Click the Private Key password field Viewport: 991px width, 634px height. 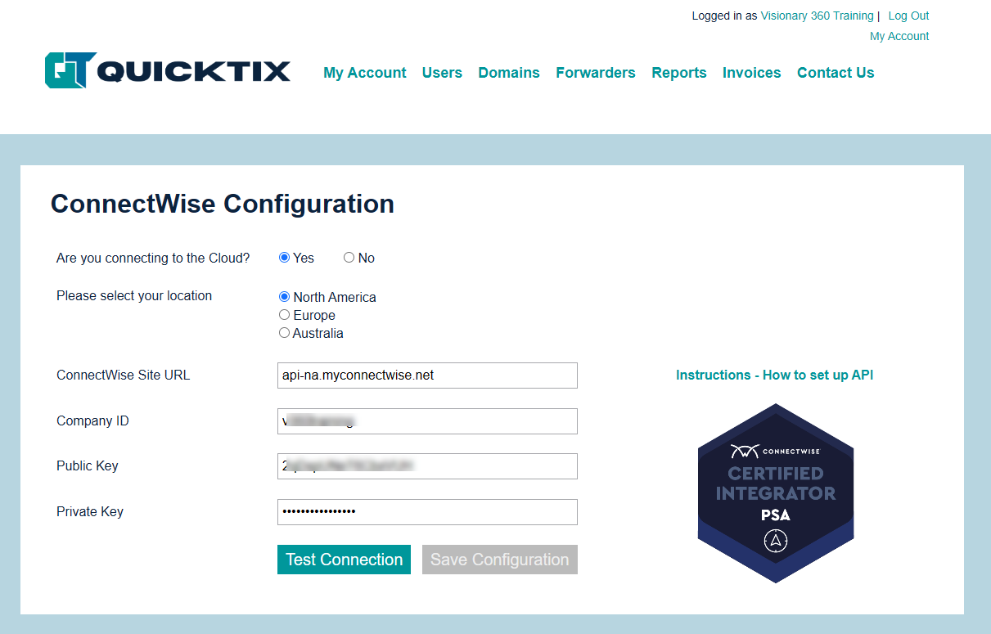[x=427, y=512]
